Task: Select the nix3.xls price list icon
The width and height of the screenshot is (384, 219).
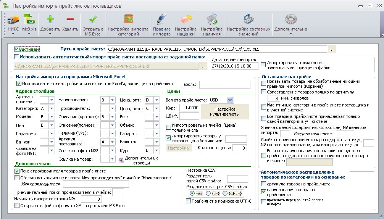Action: point(29,19)
